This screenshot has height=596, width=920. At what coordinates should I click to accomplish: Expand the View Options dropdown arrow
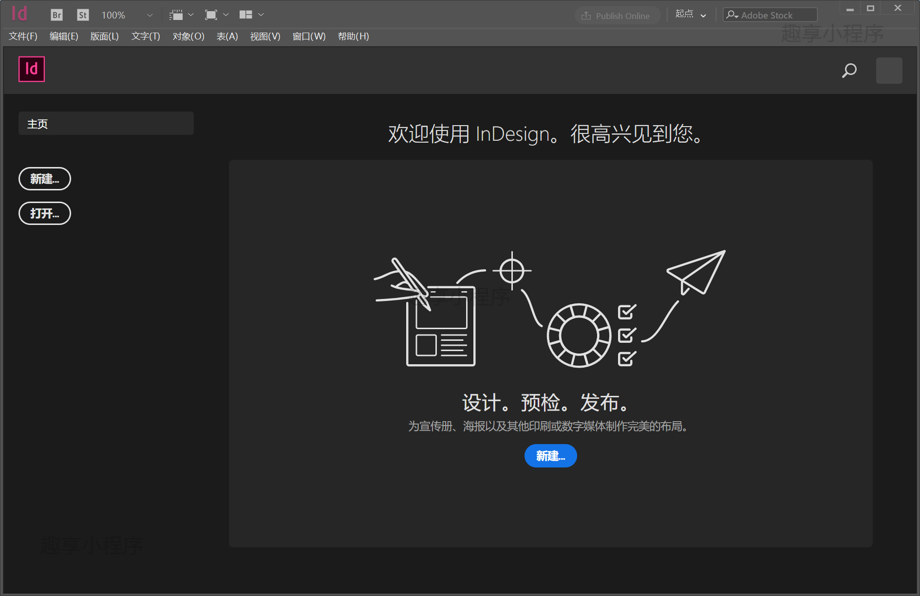[x=191, y=15]
